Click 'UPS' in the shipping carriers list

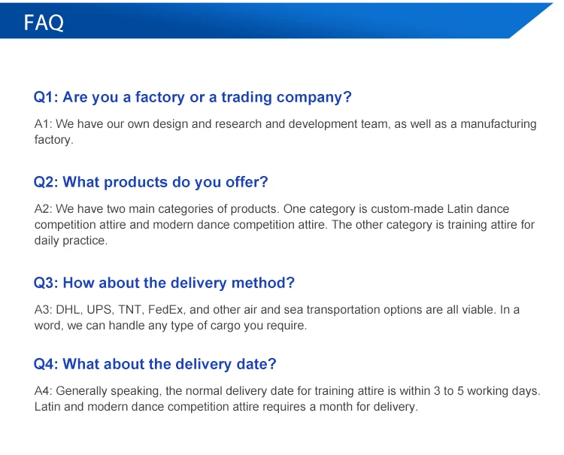pos(99,310)
